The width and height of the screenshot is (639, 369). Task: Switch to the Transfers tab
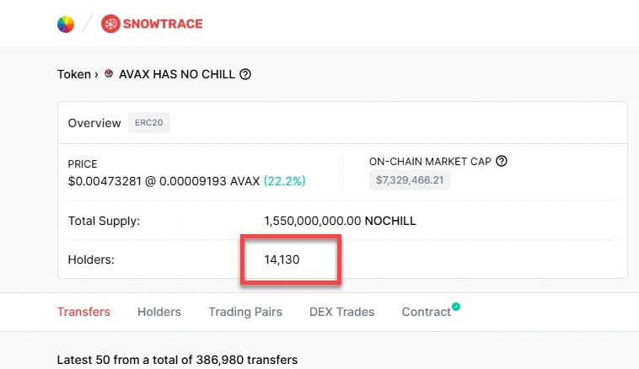[83, 312]
